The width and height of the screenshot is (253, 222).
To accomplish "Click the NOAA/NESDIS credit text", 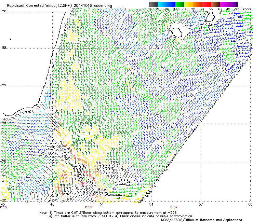I will (x=201, y=220).
